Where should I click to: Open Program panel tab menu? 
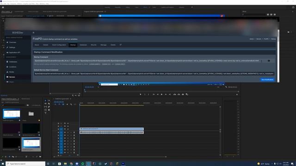pos(105,12)
